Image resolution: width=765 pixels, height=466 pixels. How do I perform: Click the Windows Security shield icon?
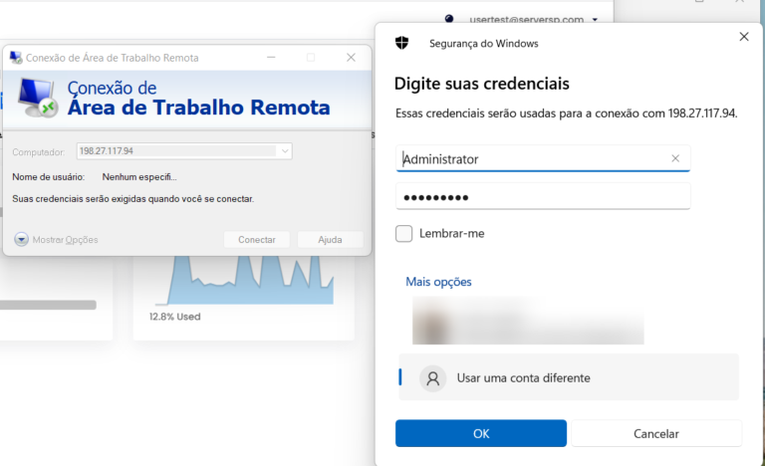click(x=401, y=43)
